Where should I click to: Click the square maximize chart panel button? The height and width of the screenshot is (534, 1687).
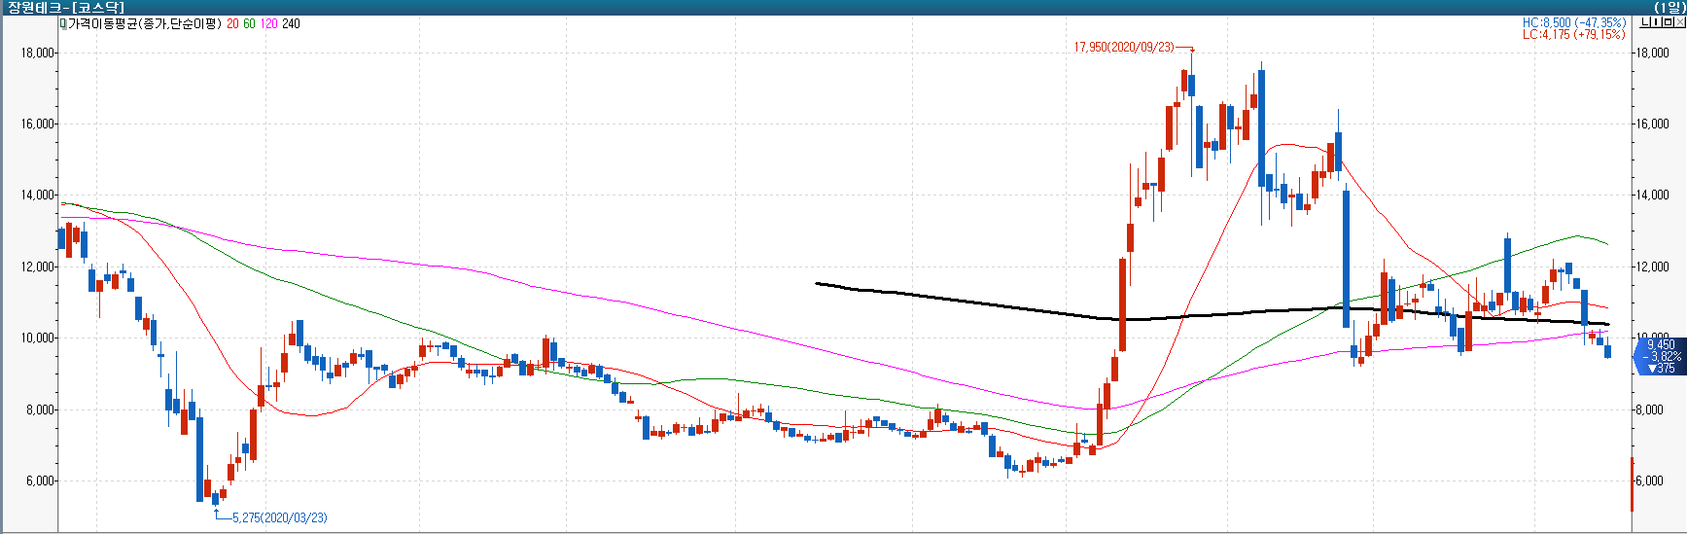click(1667, 22)
